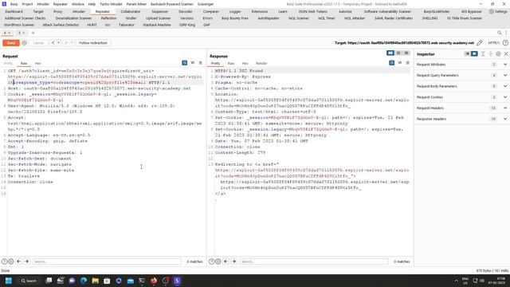Open previous history dropdown arrow
Image resolution: width=510 pixels, height=287 pixels.
(x=58, y=43)
